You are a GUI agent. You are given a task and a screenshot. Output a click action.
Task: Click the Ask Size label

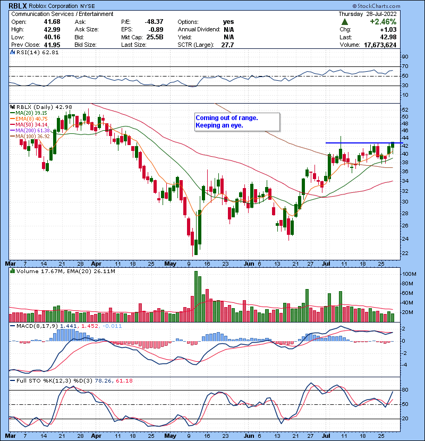87,30
